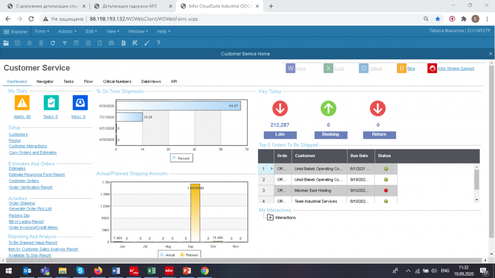Open the Help dropdown menu
This screenshot has width=495, height=278.
[163, 31]
